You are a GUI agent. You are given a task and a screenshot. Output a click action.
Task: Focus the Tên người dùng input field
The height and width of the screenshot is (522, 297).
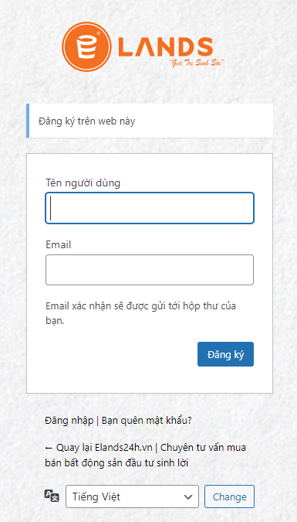(x=150, y=208)
